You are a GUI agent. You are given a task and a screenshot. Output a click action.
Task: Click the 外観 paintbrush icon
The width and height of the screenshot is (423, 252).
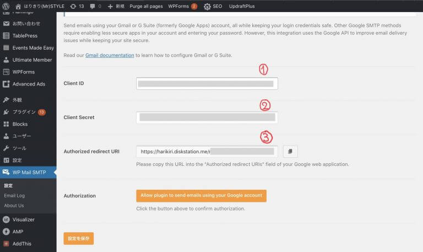click(6, 100)
